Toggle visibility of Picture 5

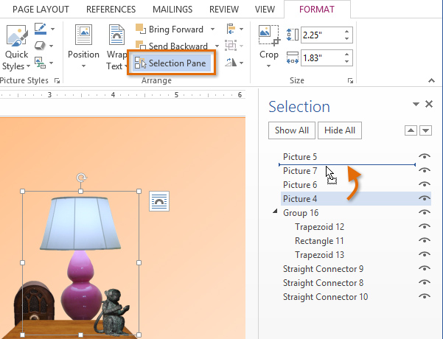point(425,156)
